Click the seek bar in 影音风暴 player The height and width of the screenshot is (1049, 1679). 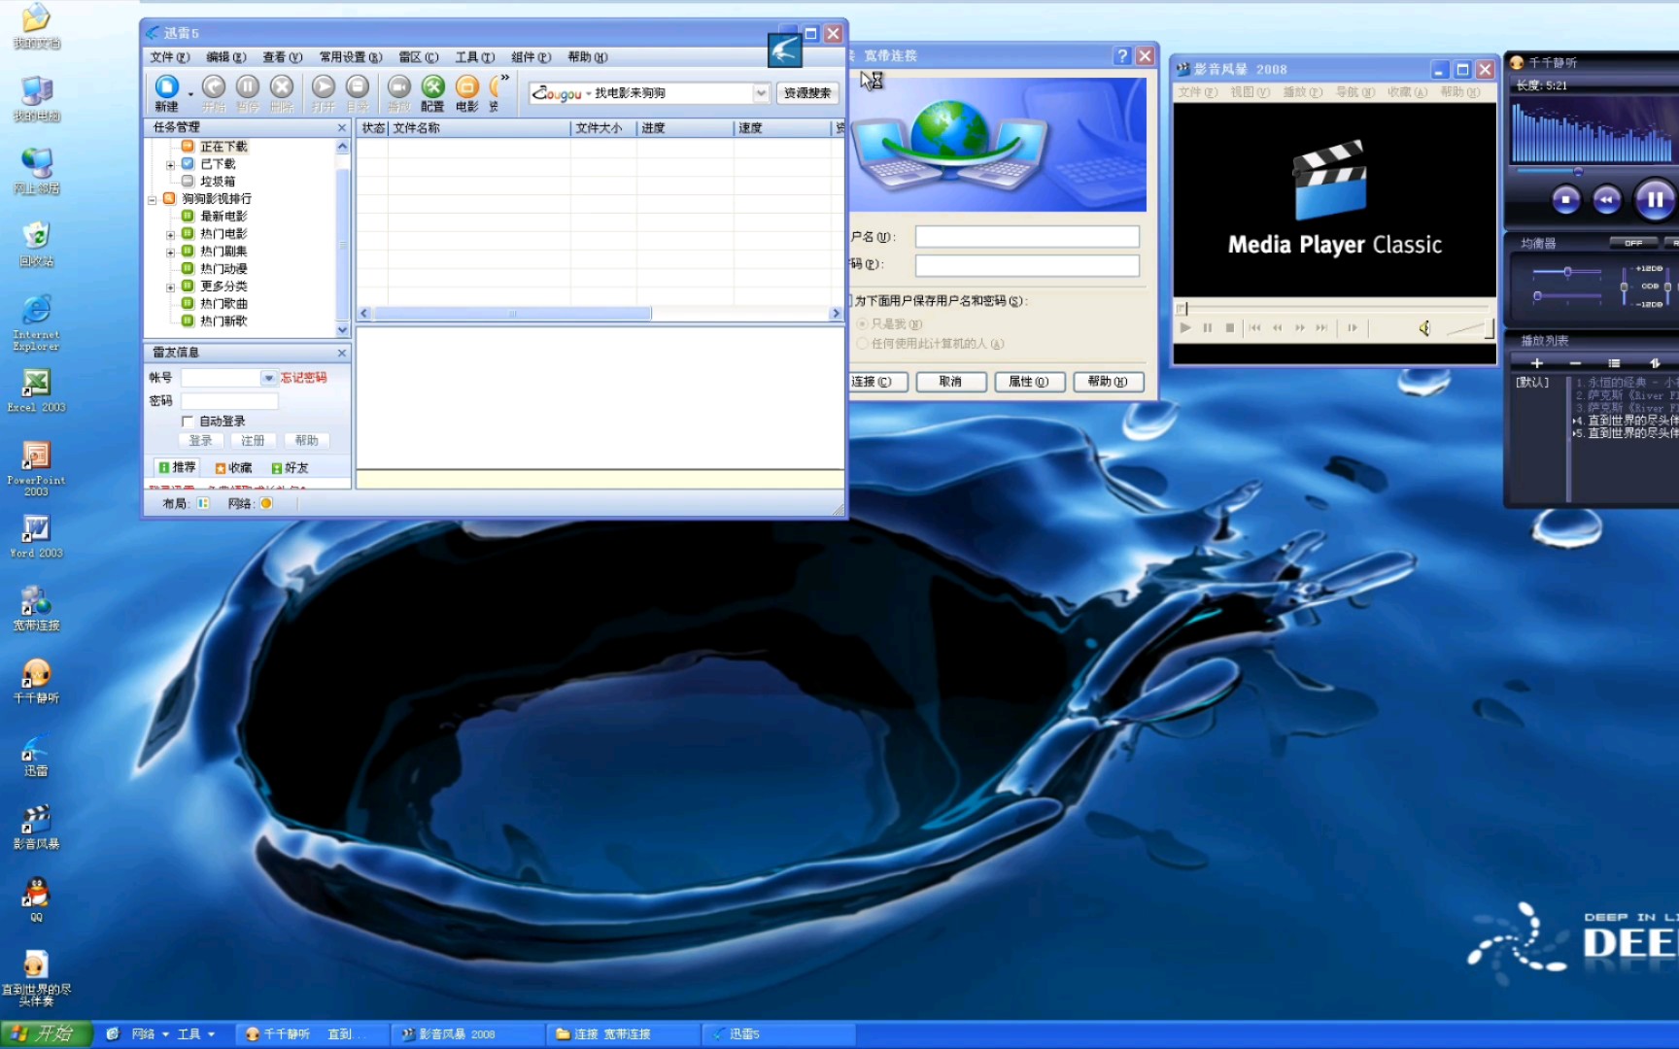[x=1333, y=309]
